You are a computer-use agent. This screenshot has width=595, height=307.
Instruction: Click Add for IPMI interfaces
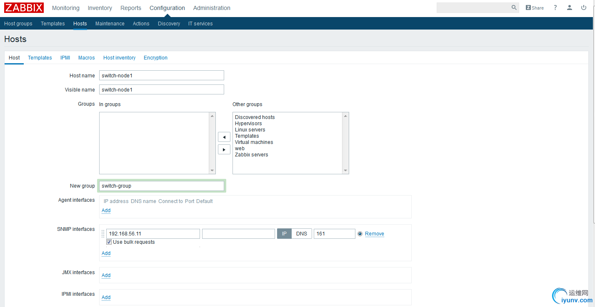click(x=106, y=297)
